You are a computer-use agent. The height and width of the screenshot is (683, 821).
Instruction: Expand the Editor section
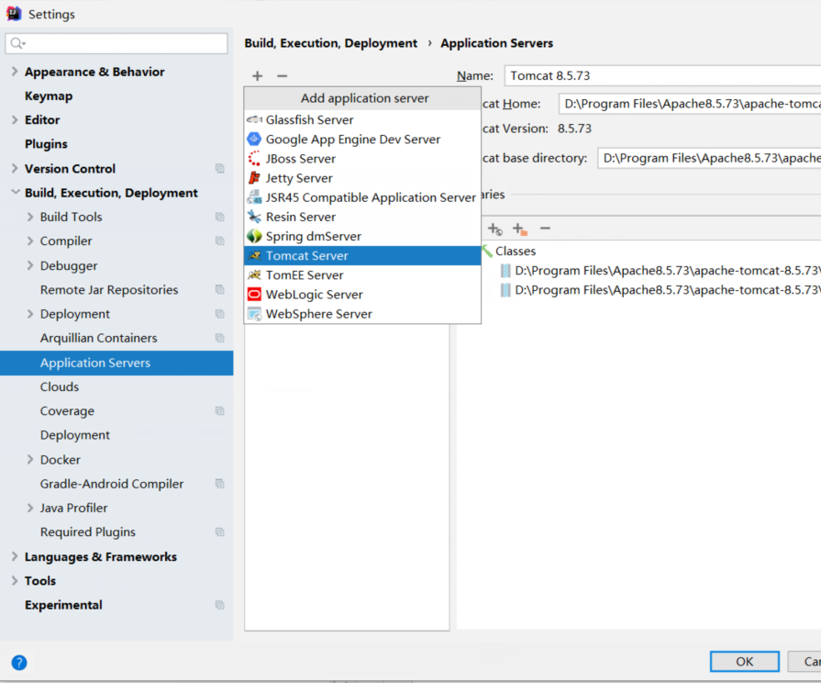pos(15,119)
